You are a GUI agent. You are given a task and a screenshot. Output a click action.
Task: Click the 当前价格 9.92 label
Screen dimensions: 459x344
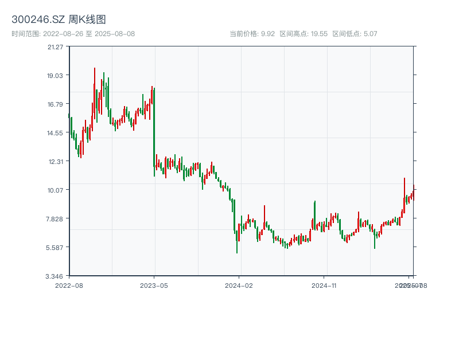252,34
